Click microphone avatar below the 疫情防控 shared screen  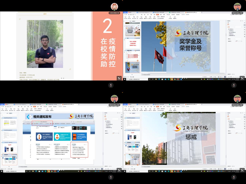[111, 85]
